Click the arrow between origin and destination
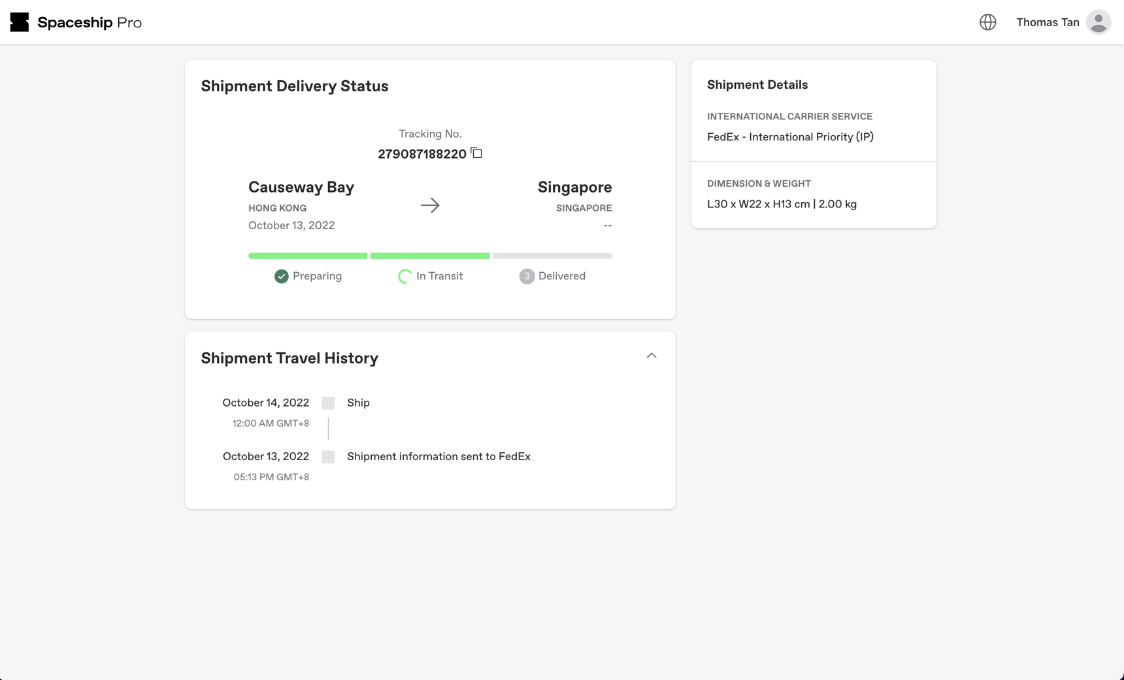This screenshot has width=1124, height=680. (x=430, y=205)
